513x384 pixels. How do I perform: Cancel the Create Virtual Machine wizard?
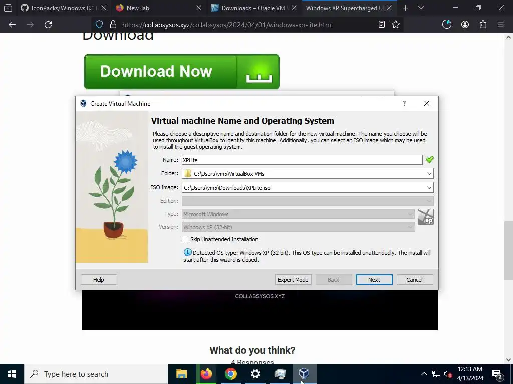point(414,280)
